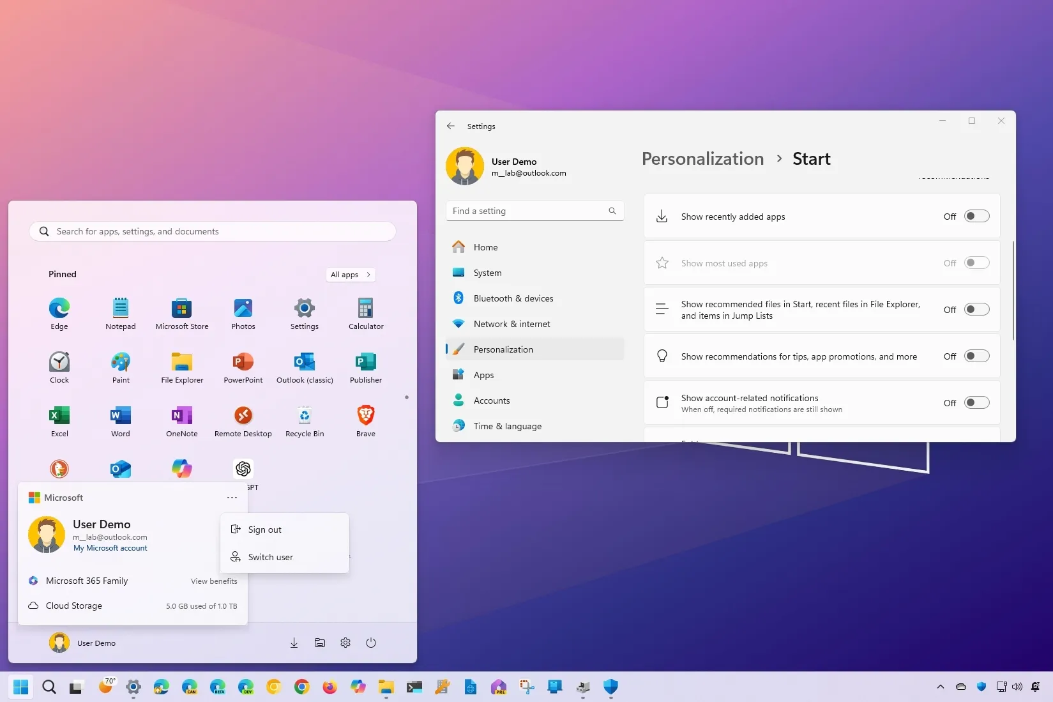Open Excel from pinned apps

(x=59, y=420)
